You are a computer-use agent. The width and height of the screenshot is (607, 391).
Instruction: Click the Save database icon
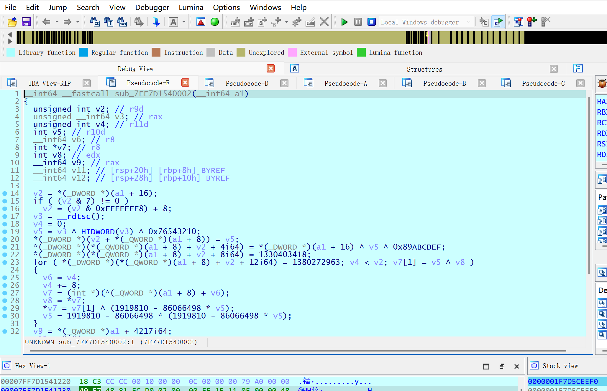[26, 22]
